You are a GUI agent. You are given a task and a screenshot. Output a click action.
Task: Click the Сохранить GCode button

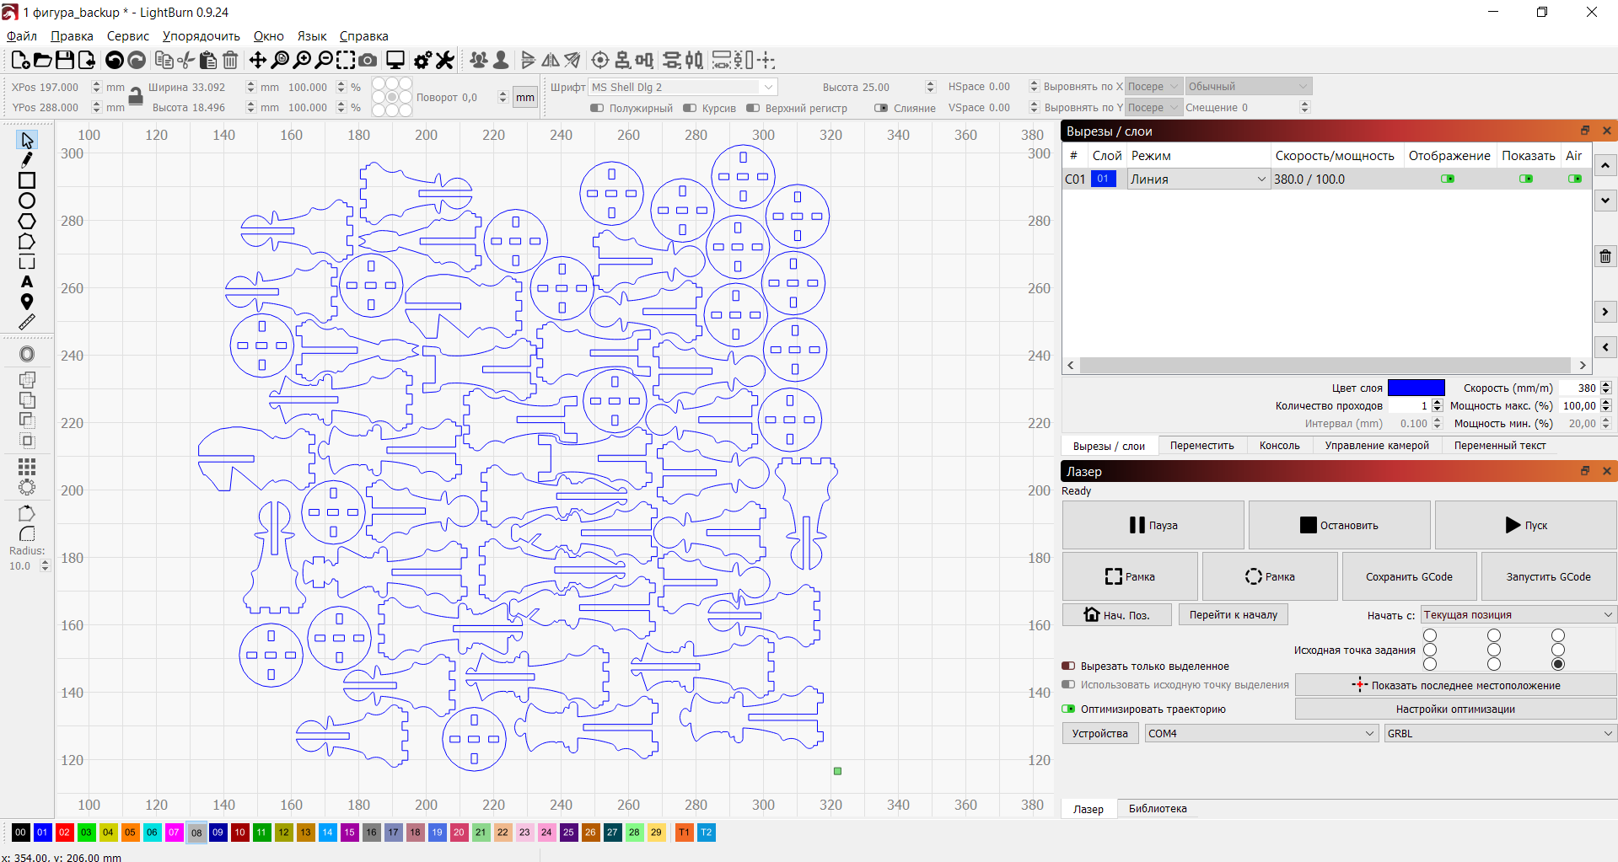point(1409,576)
